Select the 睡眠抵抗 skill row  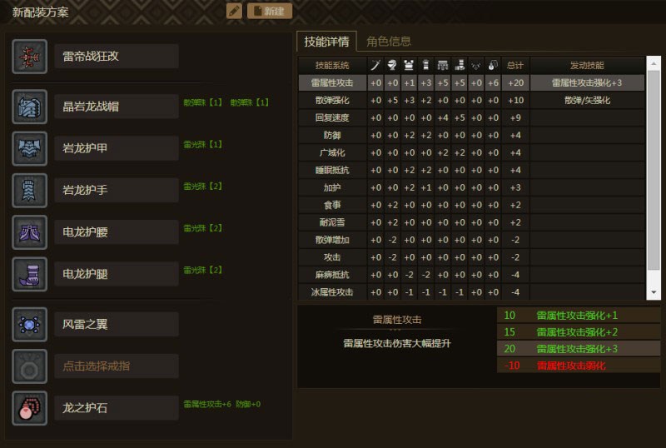471,170
